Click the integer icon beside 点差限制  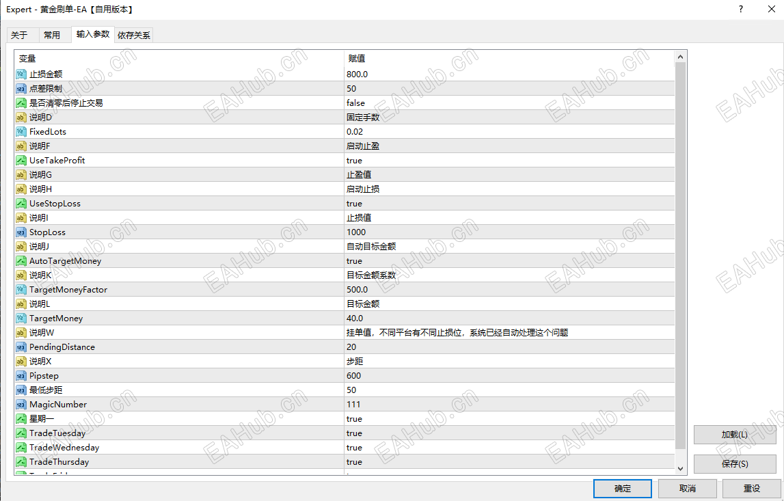pyautogui.click(x=21, y=88)
